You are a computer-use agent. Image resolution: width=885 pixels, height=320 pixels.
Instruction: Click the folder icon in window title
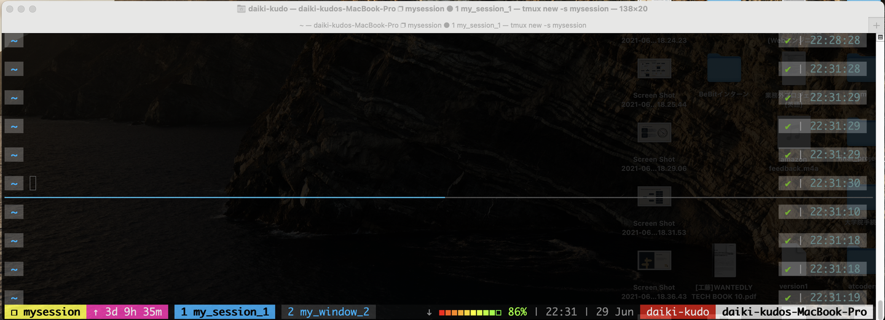(x=241, y=9)
